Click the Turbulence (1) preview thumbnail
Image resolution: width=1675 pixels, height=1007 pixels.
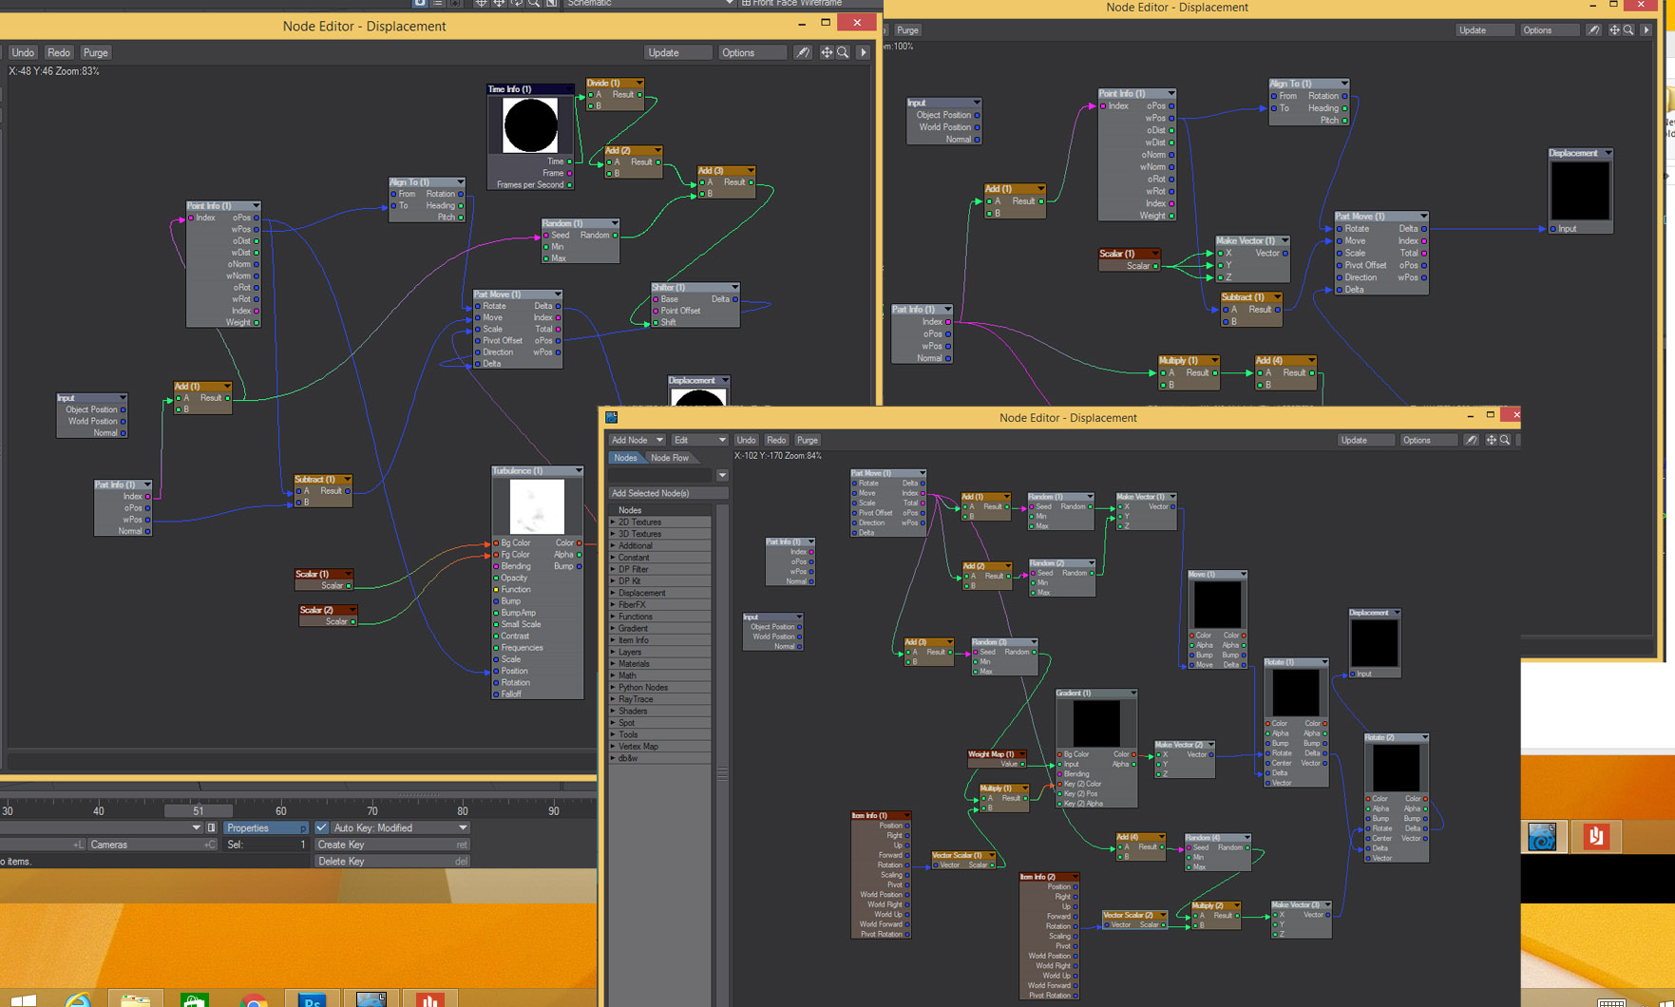click(537, 506)
